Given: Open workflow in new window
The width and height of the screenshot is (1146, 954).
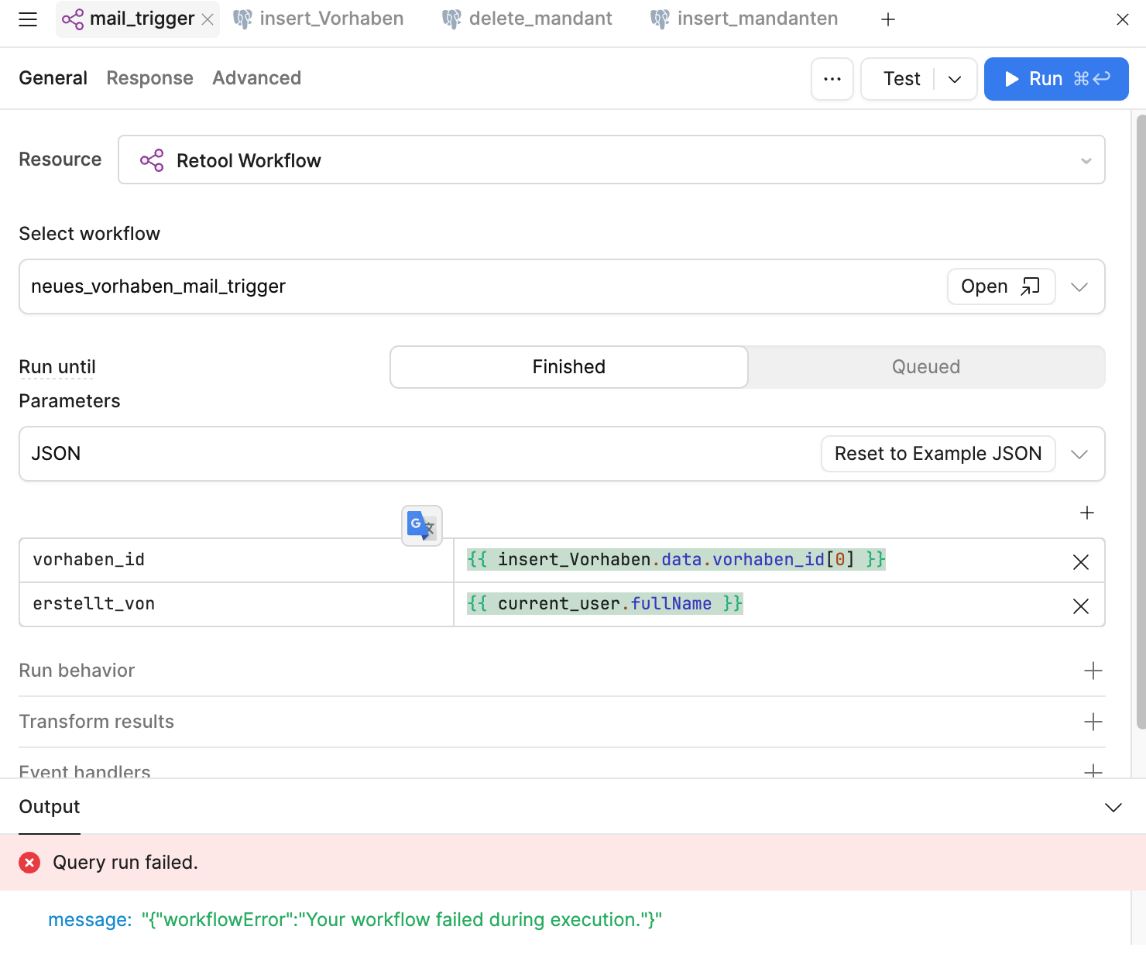Looking at the screenshot, I should (x=1000, y=287).
